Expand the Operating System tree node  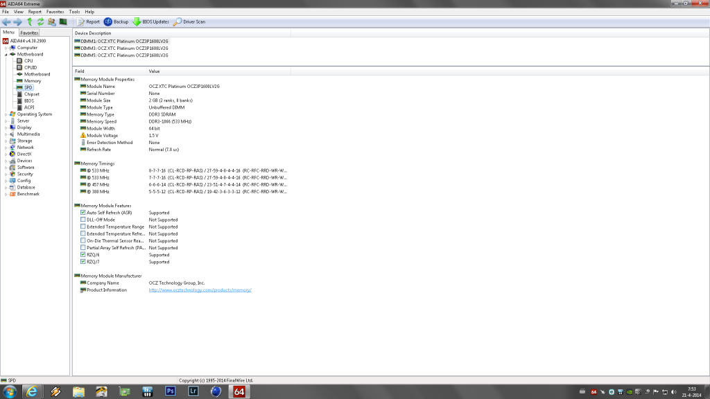(6, 114)
